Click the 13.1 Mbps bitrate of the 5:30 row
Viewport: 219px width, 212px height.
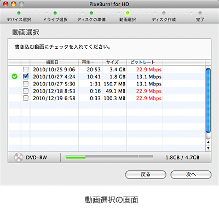click(x=149, y=84)
